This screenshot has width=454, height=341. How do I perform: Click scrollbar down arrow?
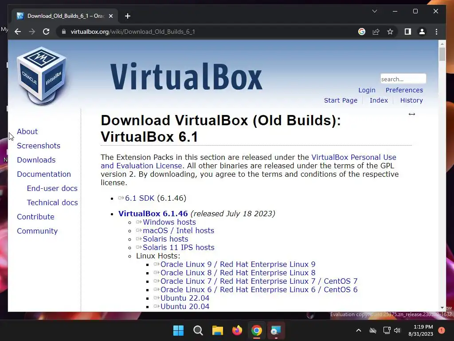(442, 308)
